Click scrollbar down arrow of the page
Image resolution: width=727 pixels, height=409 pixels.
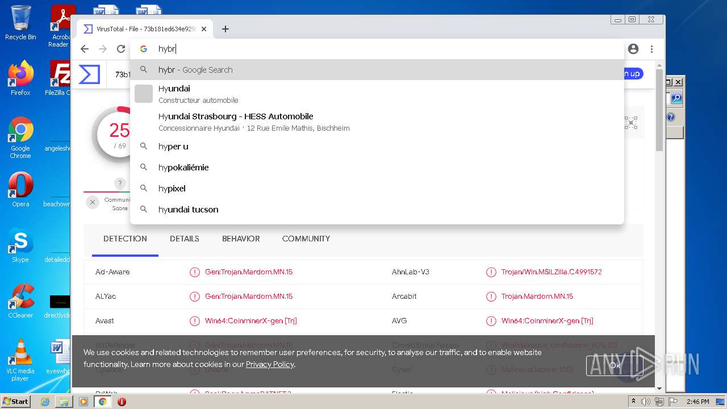pyautogui.click(x=659, y=389)
